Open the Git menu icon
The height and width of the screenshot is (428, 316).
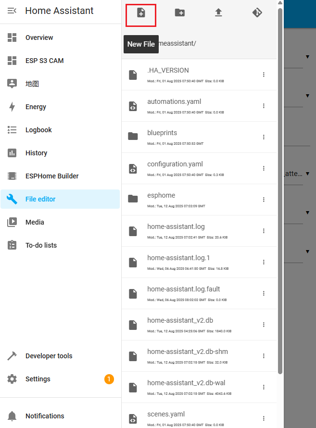point(257,13)
